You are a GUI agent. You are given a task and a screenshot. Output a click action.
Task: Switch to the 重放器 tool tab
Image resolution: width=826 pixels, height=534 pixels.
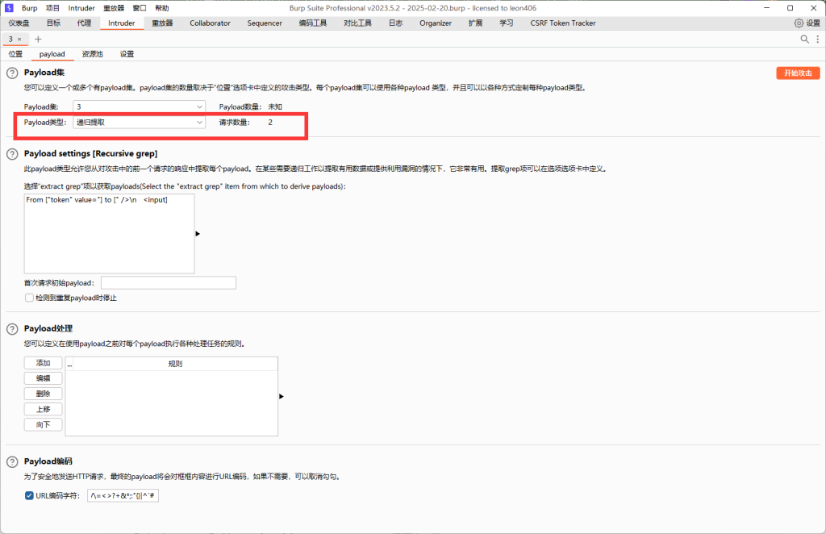pos(162,23)
